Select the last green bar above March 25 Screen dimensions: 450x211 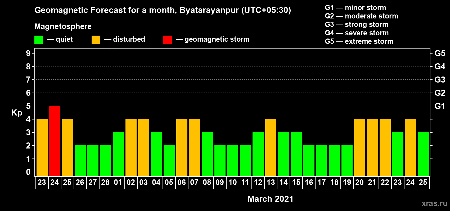click(x=423, y=154)
